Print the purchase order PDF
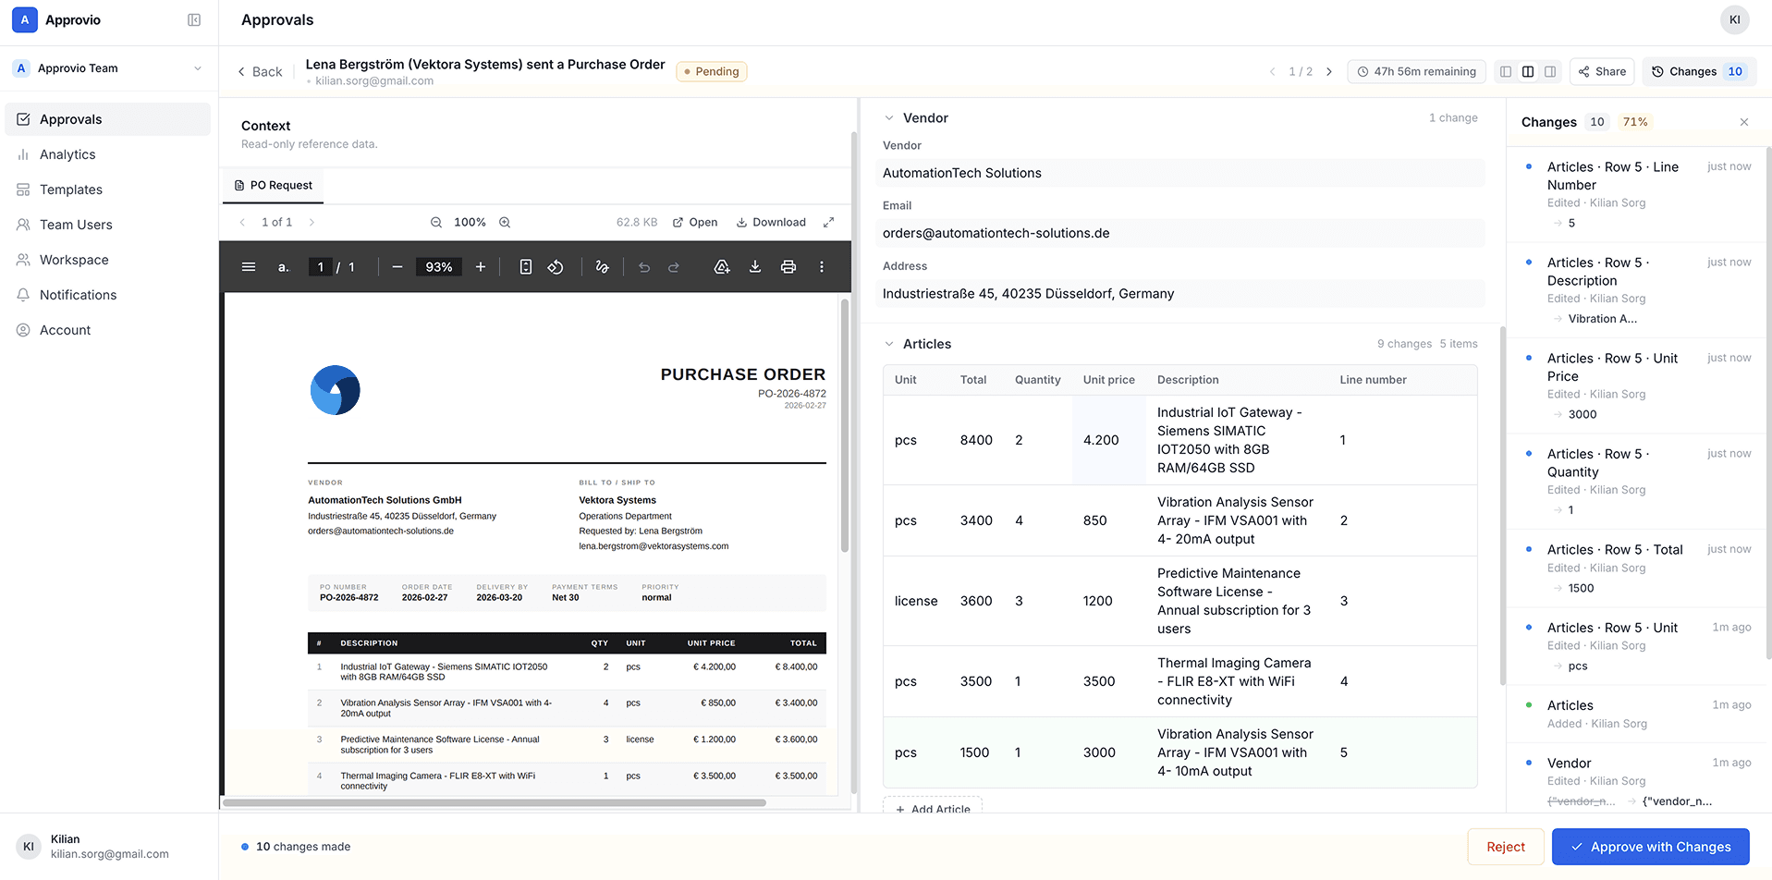The image size is (1772, 880). coord(788,266)
